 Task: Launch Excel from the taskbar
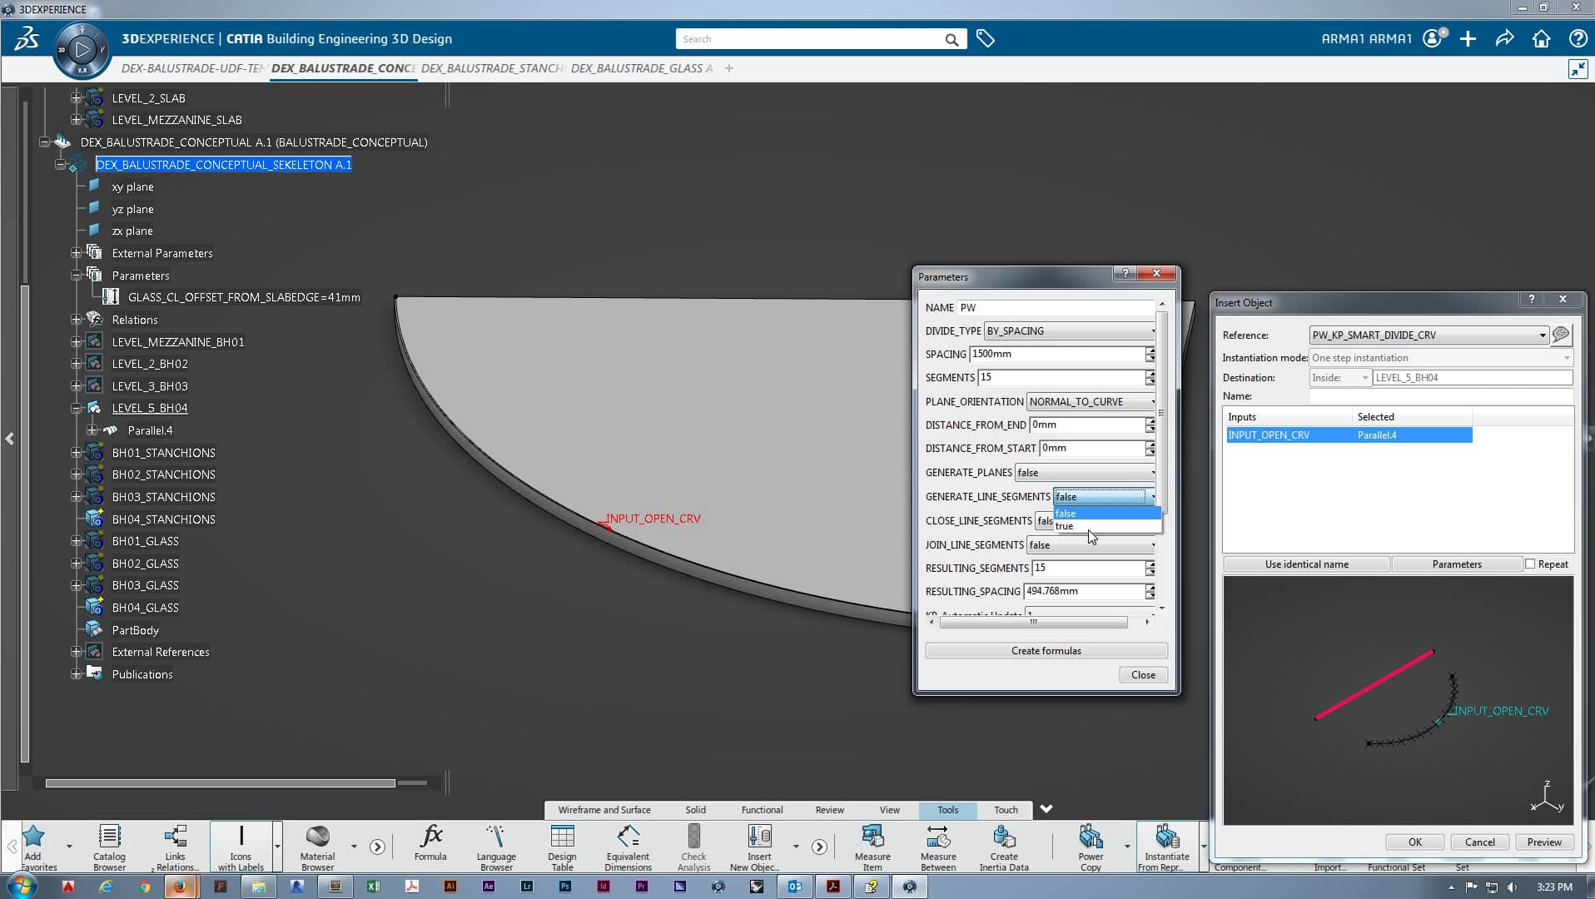click(x=373, y=887)
